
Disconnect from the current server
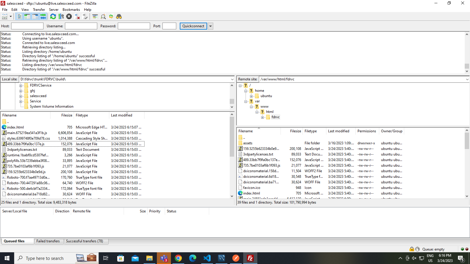pyautogui.click(x=77, y=17)
